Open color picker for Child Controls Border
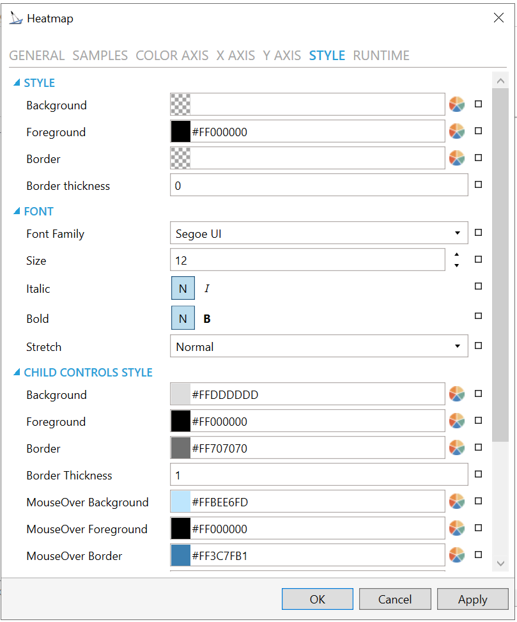 (x=457, y=448)
